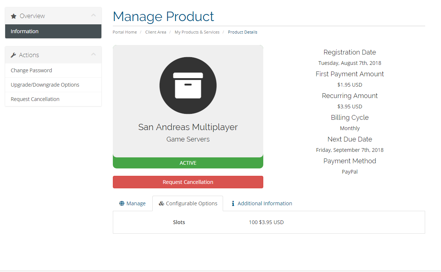Open My Products & Services breadcrumb
The height and width of the screenshot is (272, 441).
pos(197,32)
